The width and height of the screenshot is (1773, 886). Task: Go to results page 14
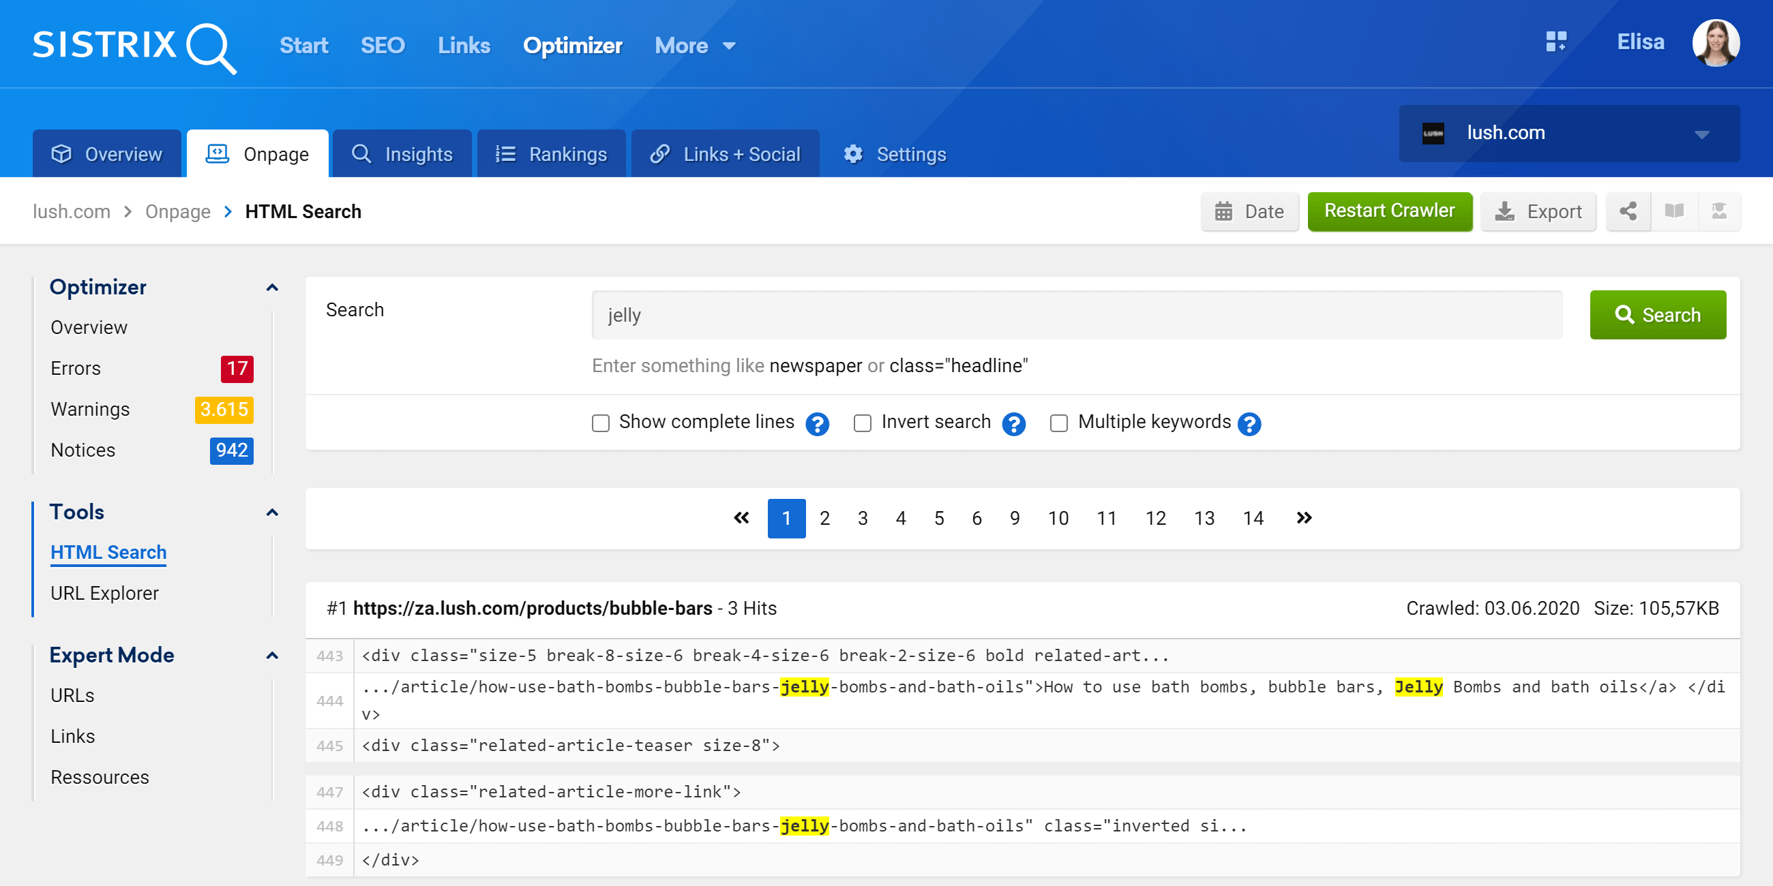(x=1253, y=519)
